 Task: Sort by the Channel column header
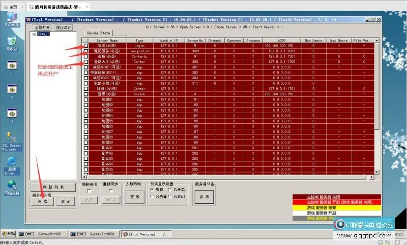point(215,41)
